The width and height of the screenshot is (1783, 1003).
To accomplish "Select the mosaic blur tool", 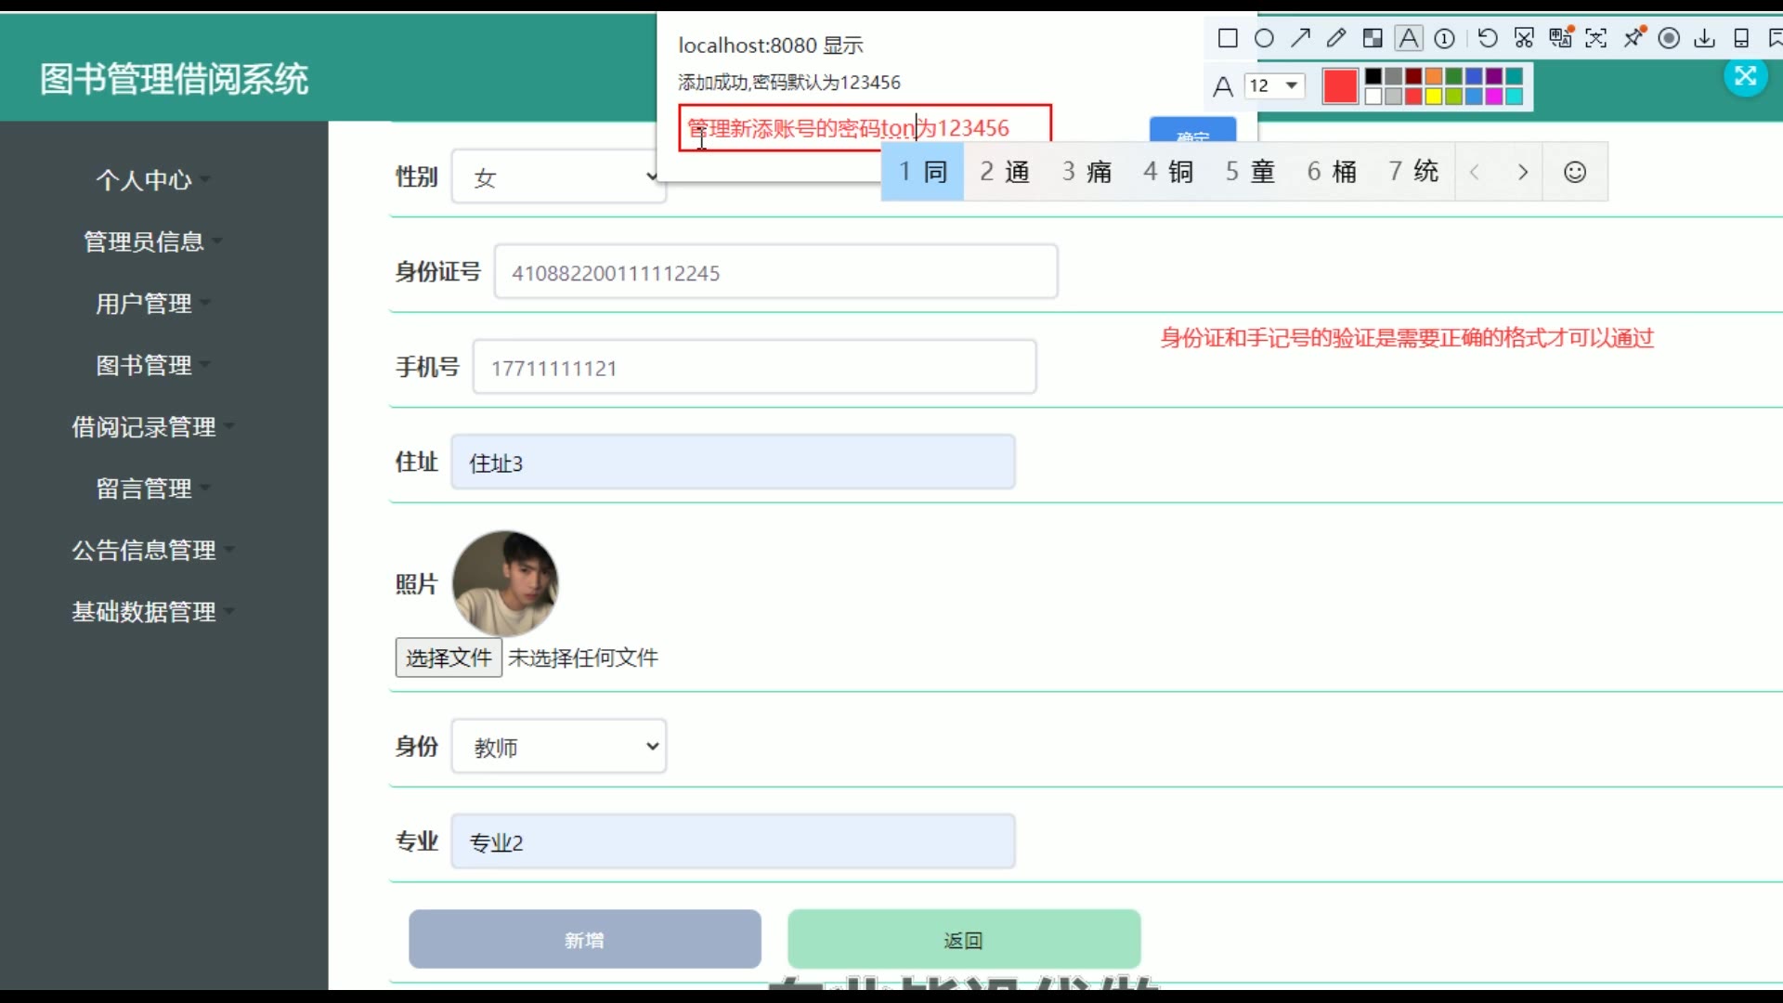I will [x=1373, y=38].
